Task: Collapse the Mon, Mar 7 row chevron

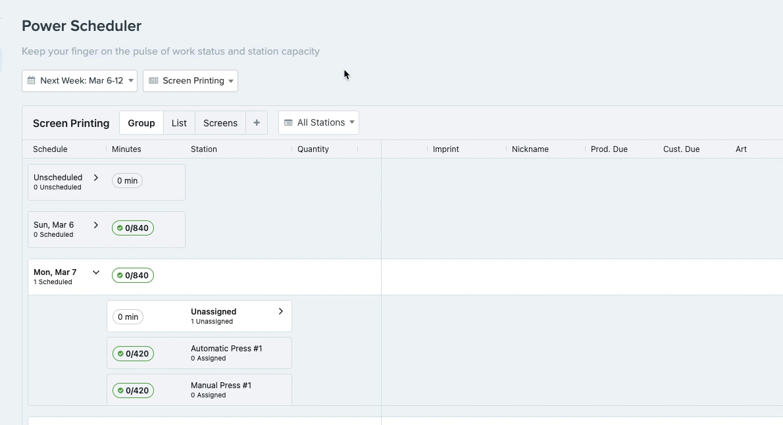Action: [96, 272]
